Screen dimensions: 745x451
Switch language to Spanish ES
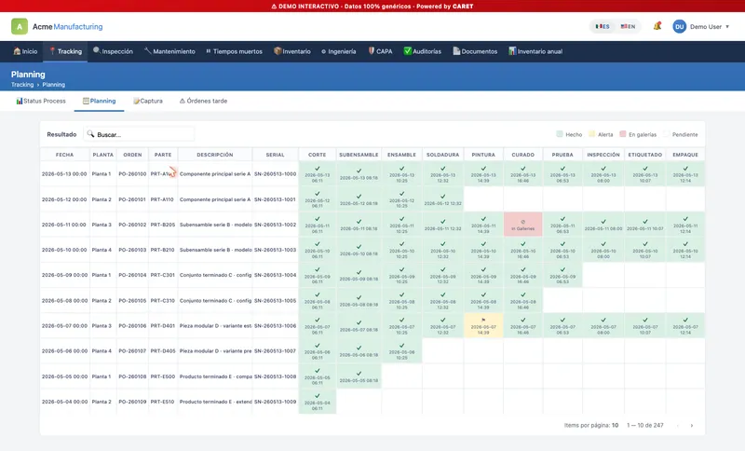coord(603,27)
